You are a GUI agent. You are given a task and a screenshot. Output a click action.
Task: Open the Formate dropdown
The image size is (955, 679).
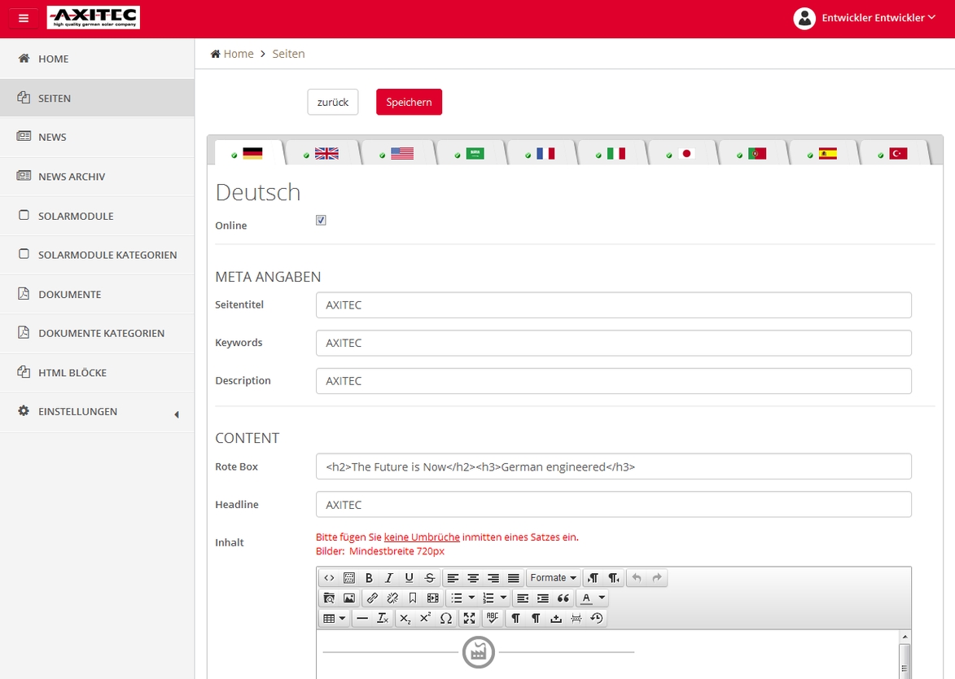tap(553, 578)
